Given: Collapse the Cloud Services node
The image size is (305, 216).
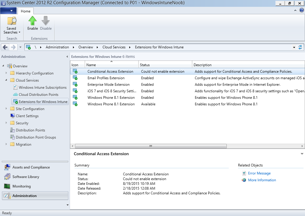Looking at the screenshot, I should point(6,80).
